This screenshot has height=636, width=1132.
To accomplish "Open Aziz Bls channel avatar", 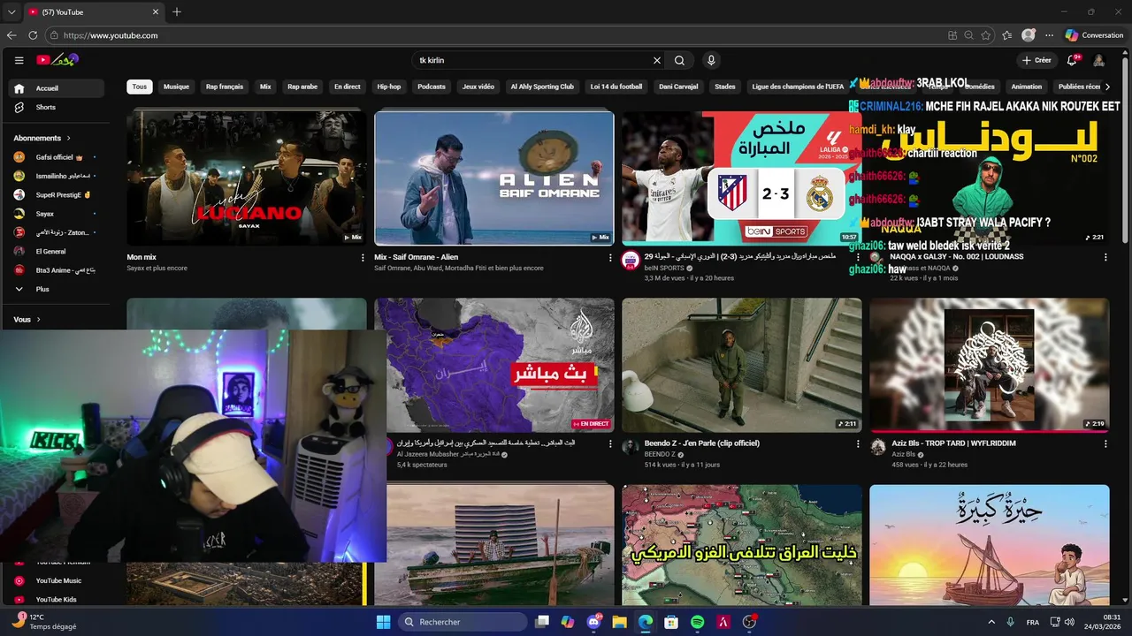I will 877,447.
